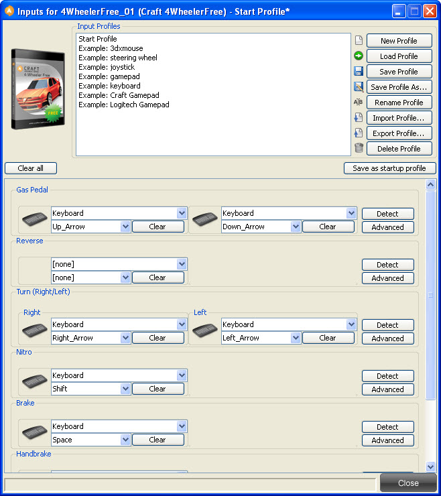Click the Gas Pedal Down_Arrow key icon

pos(204,219)
